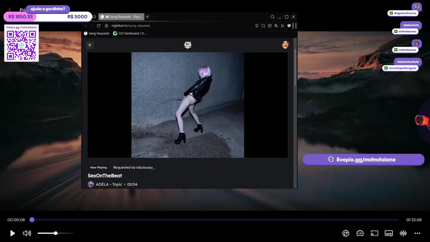
Task: Click the viadochato chat message
Action: coord(411,25)
